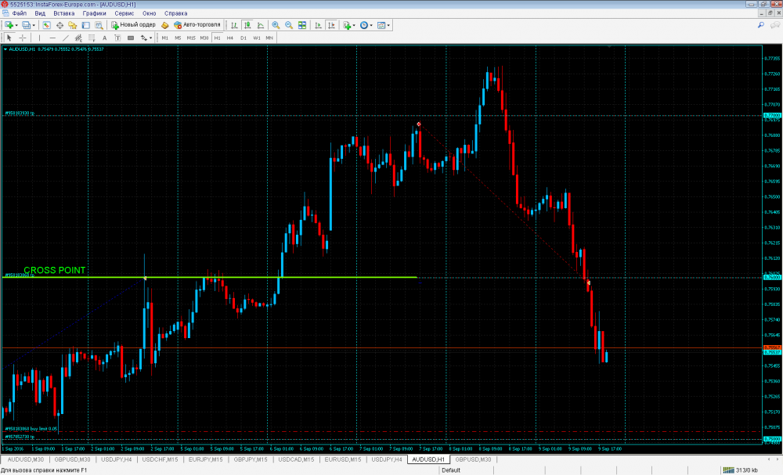Show the Navigator panel
The width and height of the screenshot is (783, 475).
(72, 25)
